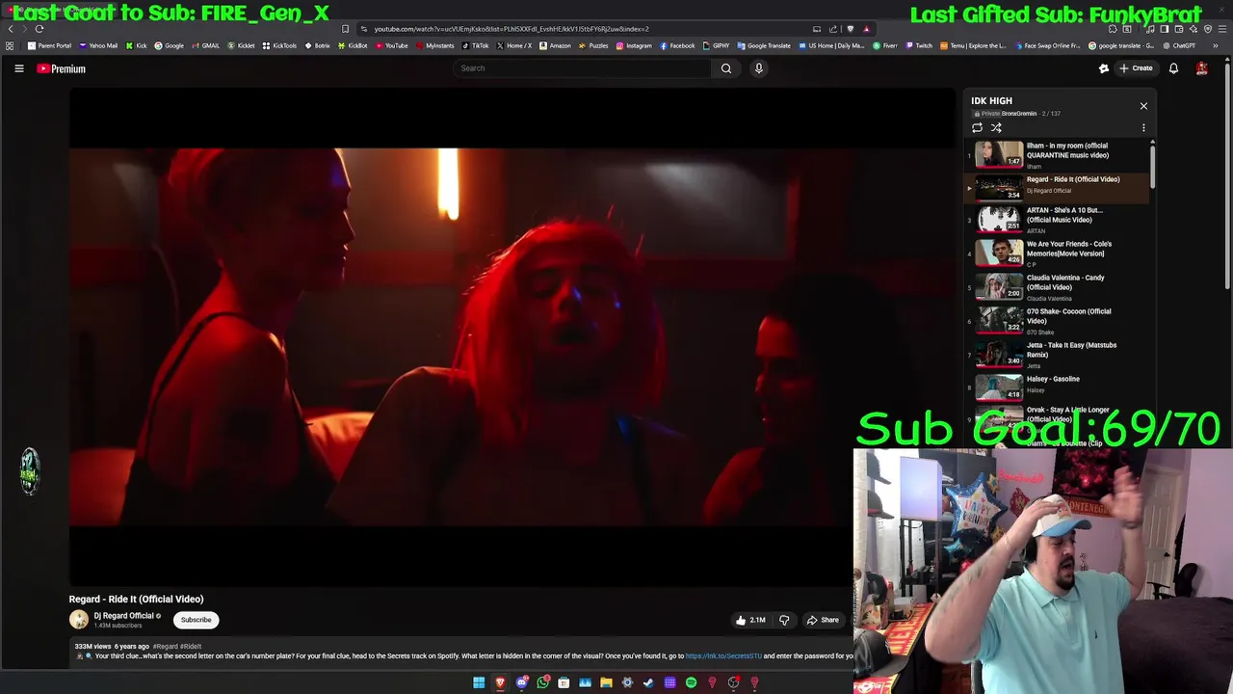Reload the page
This screenshot has width=1233, height=694.
(39, 29)
